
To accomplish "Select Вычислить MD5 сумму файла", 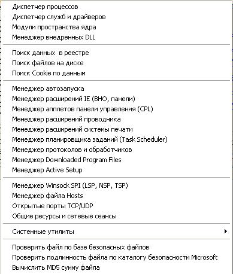I will tap(116, 268).
